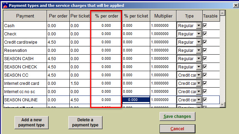This screenshot has height=134, width=239.
Task: Edit Per ticket 1.50 for Internet credit card
Action: tap(80, 83)
